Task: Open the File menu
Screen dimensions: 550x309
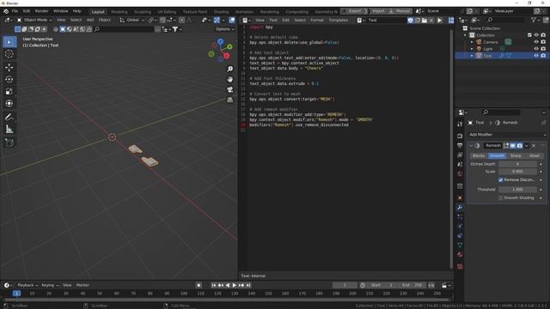Action: (15, 11)
